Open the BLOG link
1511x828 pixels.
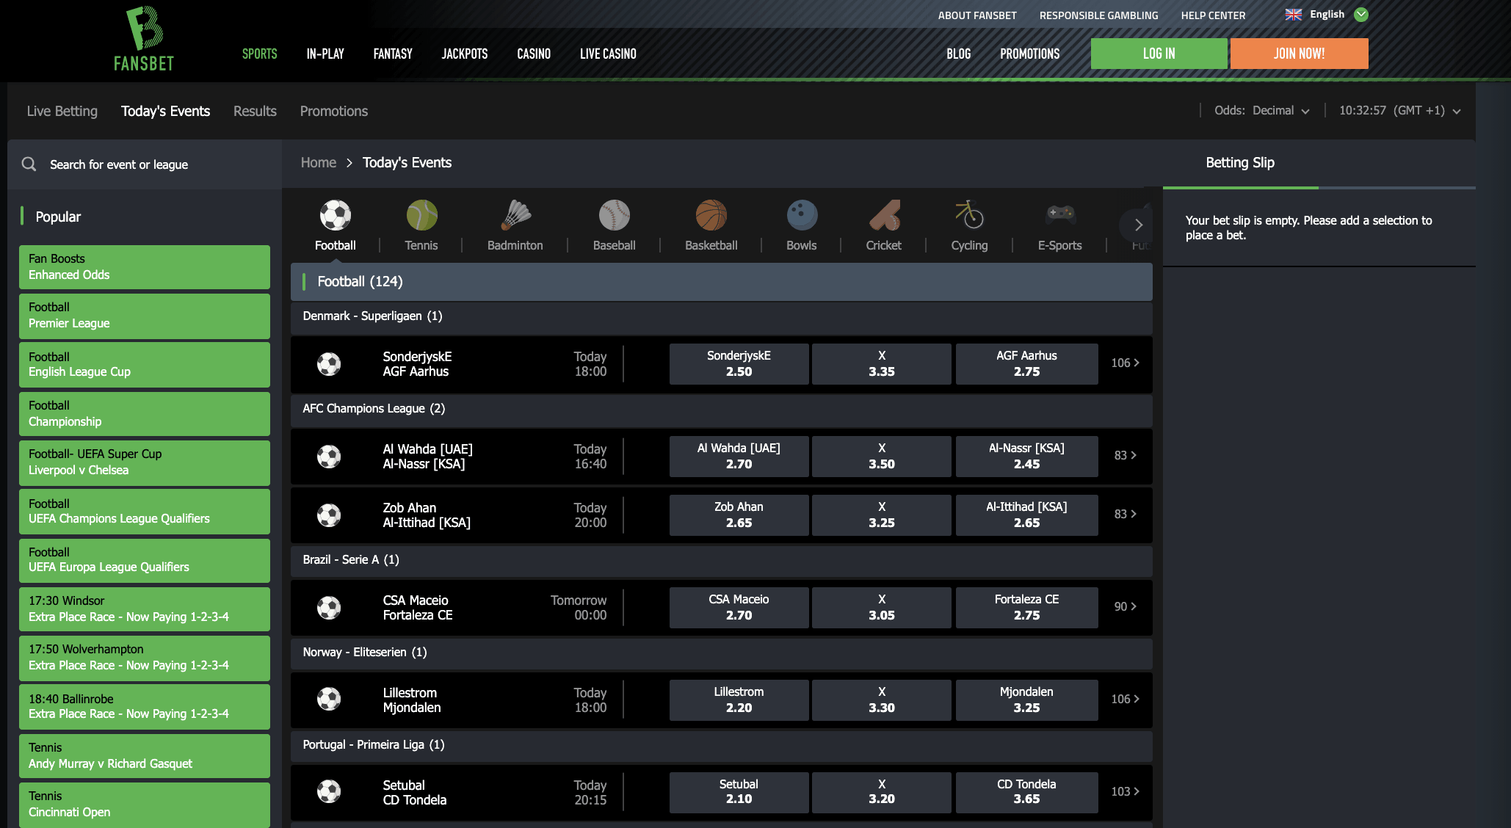tap(959, 54)
